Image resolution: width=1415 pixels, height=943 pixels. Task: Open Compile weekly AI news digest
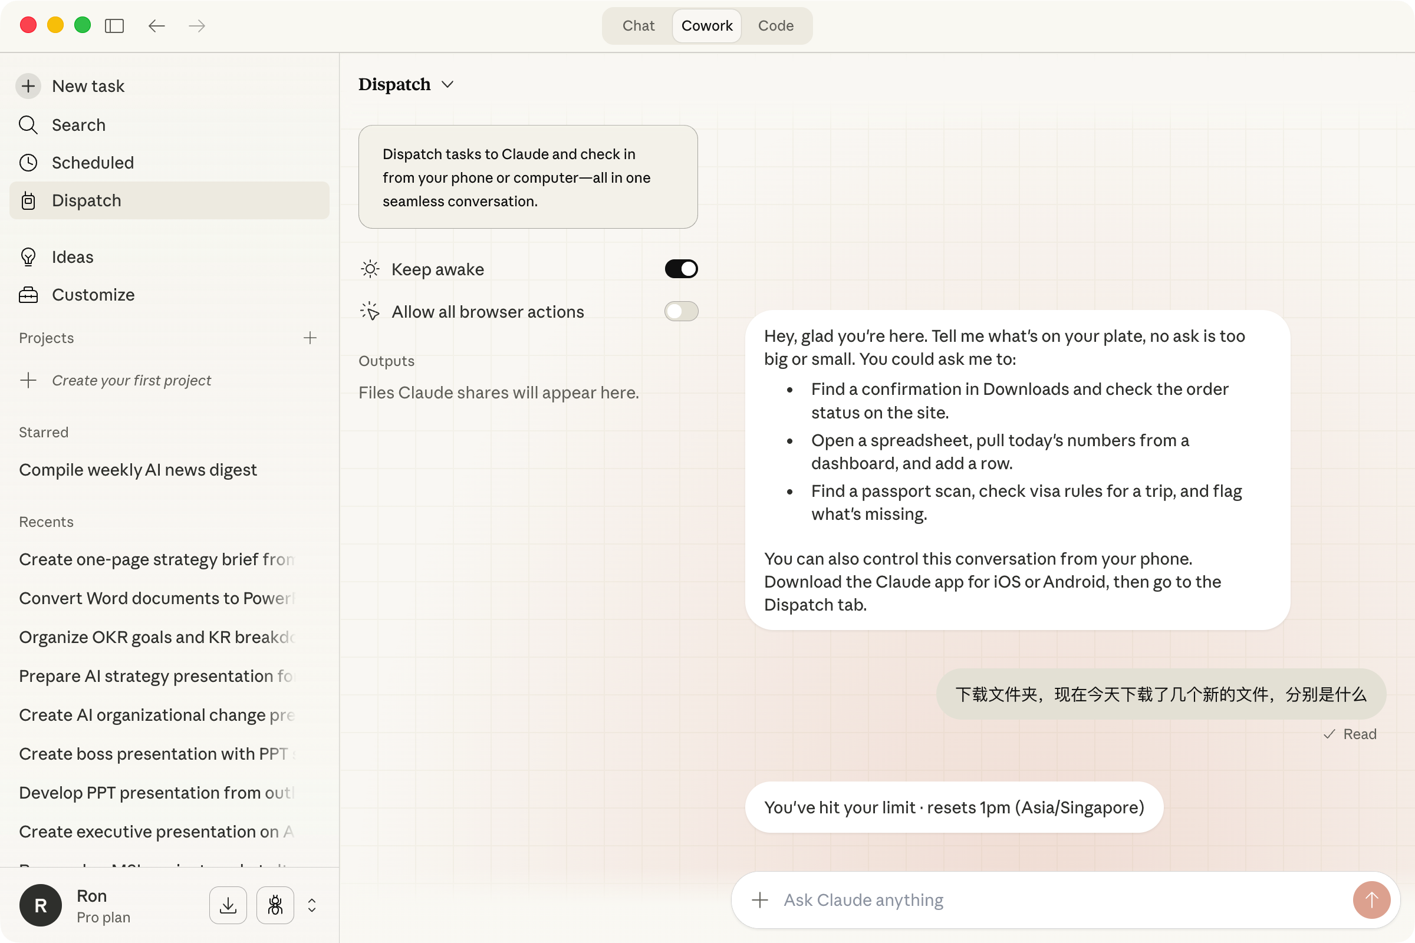point(138,470)
